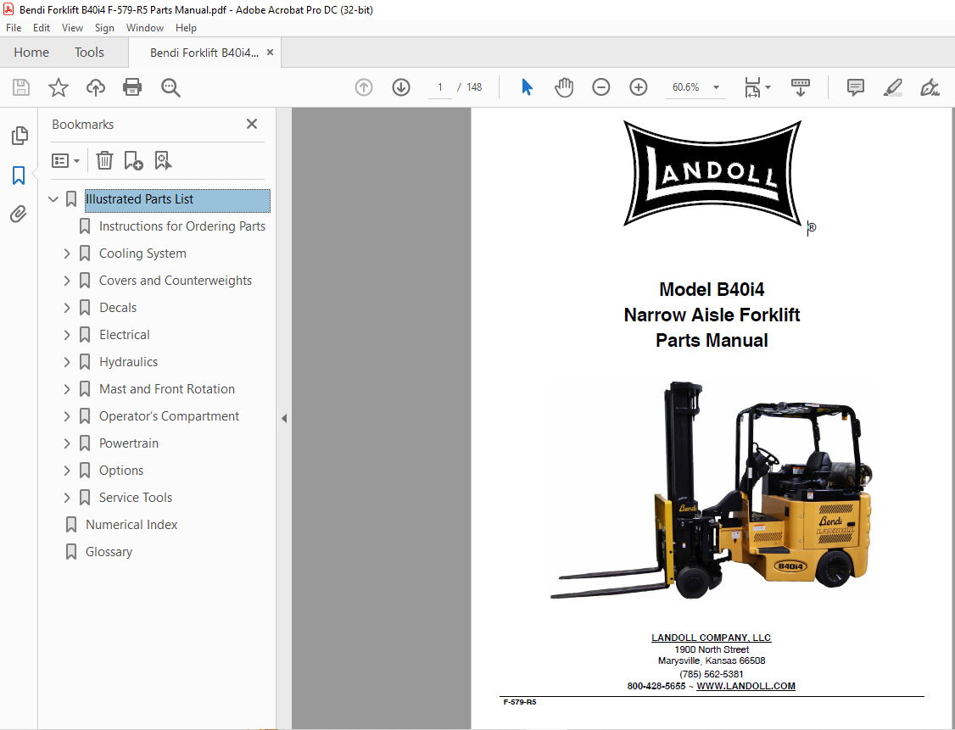Open the Glossary bookmark
The width and height of the screenshot is (955, 730).
[x=109, y=552]
